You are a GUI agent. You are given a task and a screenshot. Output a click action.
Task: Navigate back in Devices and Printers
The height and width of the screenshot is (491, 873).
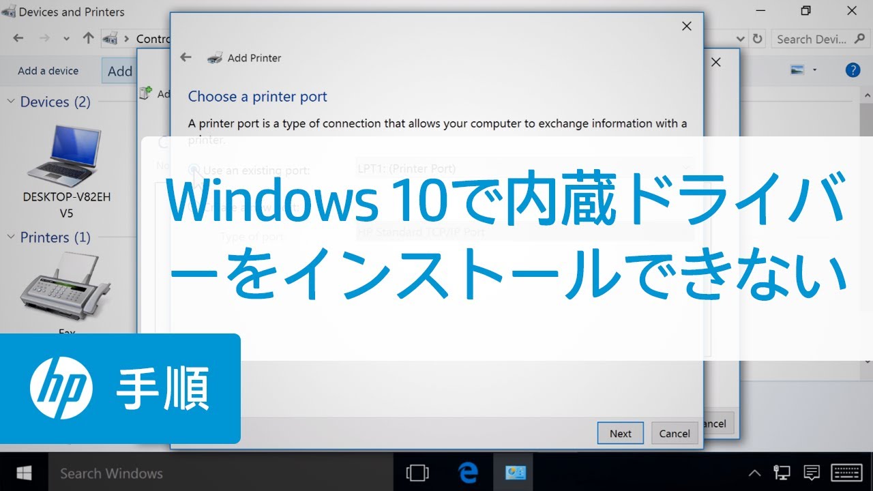[18, 38]
